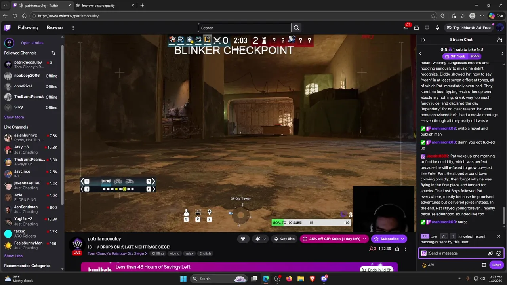This screenshot has height=285, width=507.
Task: Open Firefox from the taskbar
Action: 289,279
